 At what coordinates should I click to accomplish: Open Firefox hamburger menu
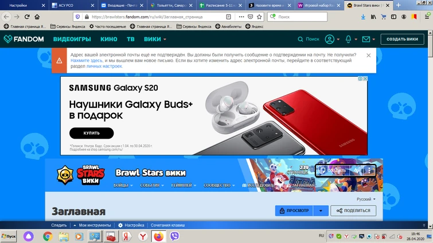(427, 17)
